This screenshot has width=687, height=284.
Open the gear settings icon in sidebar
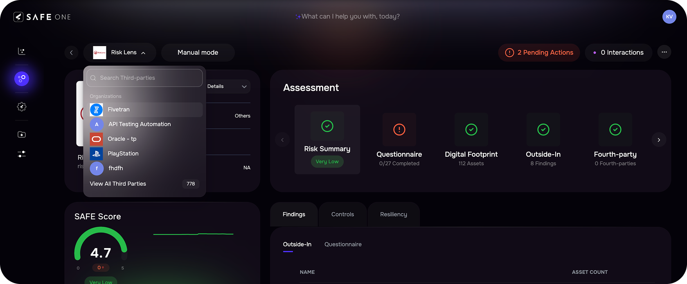coord(22,106)
